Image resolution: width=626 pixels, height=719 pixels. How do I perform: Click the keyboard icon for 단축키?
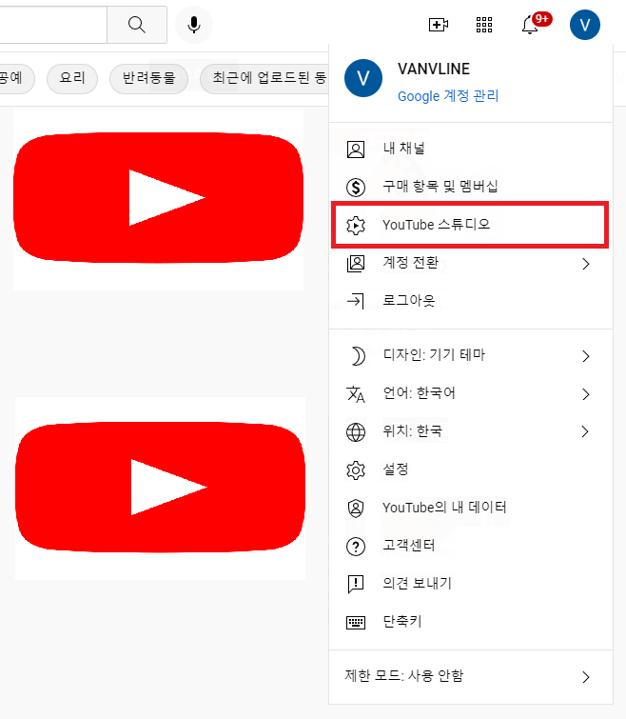[356, 622]
